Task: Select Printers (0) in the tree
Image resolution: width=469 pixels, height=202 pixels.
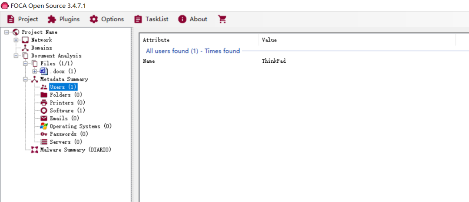Action: [x=67, y=103]
